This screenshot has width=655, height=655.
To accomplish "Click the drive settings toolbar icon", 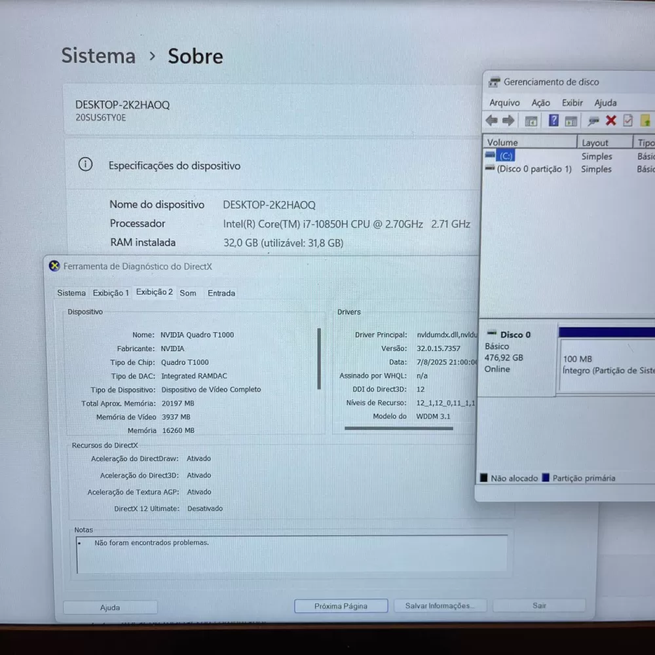I will 593,121.
